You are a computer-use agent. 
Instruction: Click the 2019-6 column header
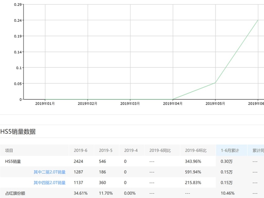[x=81, y=150]
